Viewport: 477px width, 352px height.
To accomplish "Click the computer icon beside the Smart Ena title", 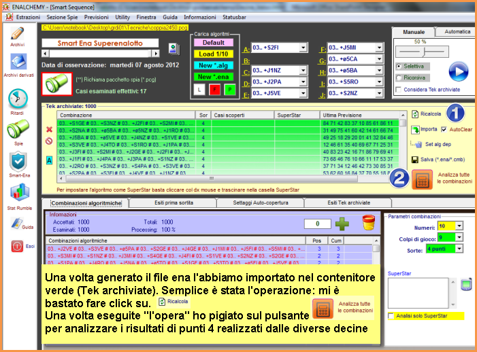I will (x=174, y=49).
